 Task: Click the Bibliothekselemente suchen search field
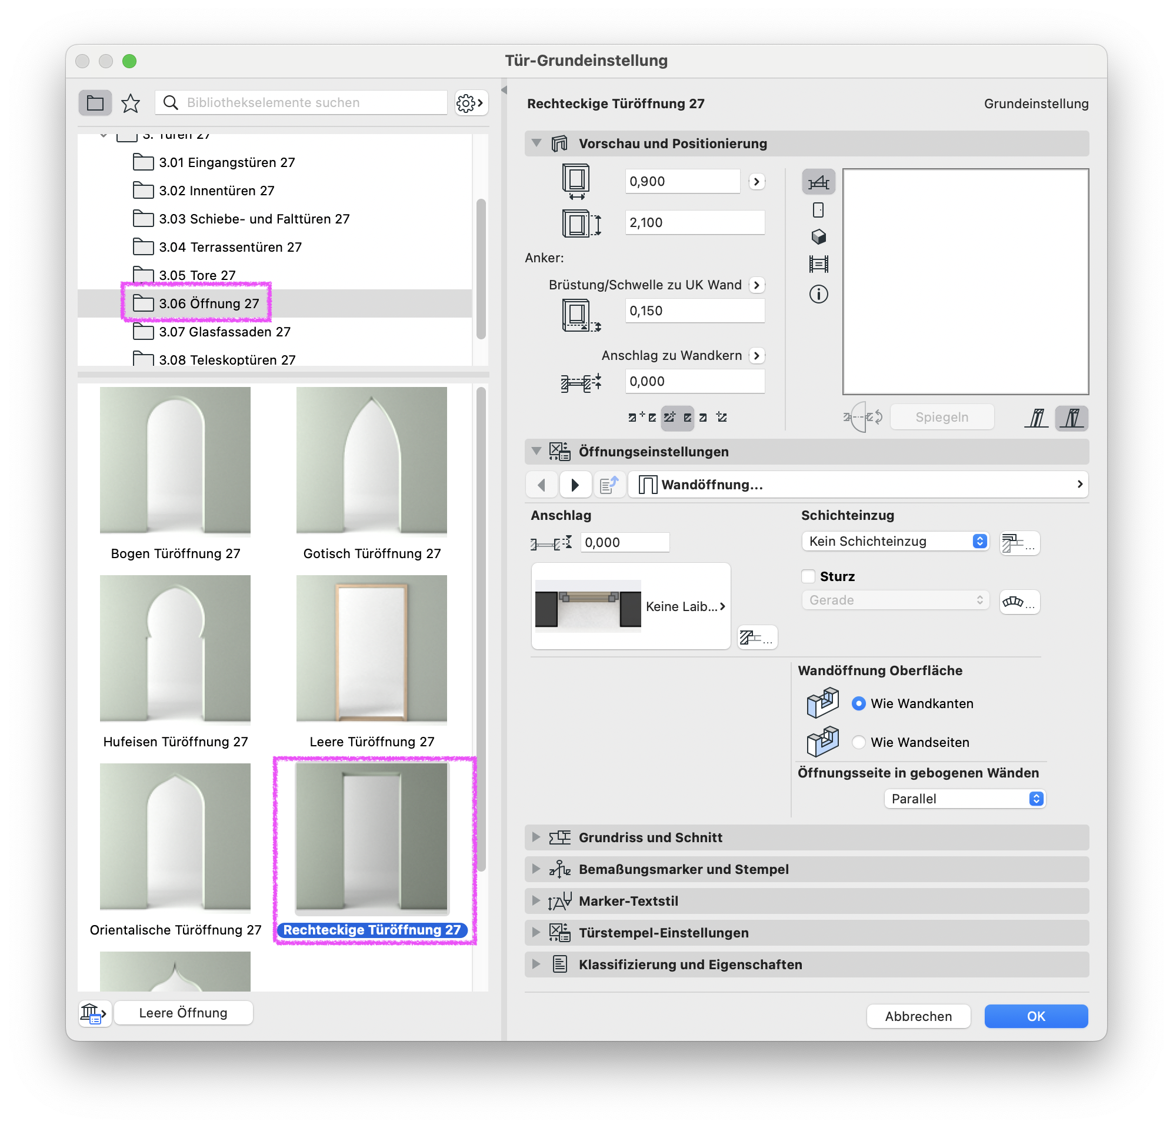pos(301,102)
